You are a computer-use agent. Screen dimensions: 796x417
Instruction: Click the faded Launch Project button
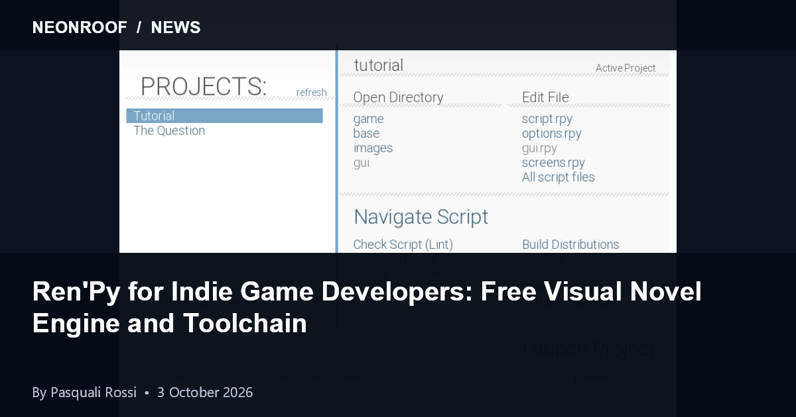coord(589,348)
